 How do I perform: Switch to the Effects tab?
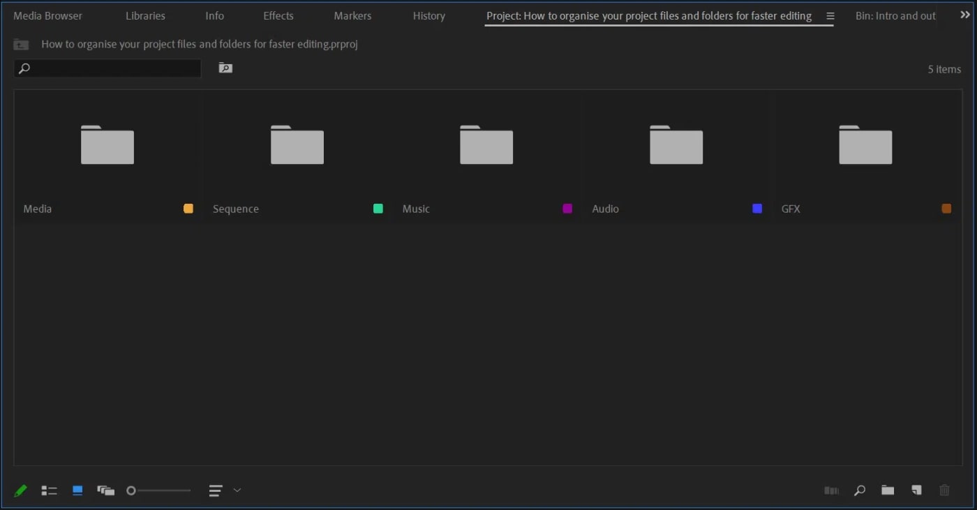pos(278,15)
